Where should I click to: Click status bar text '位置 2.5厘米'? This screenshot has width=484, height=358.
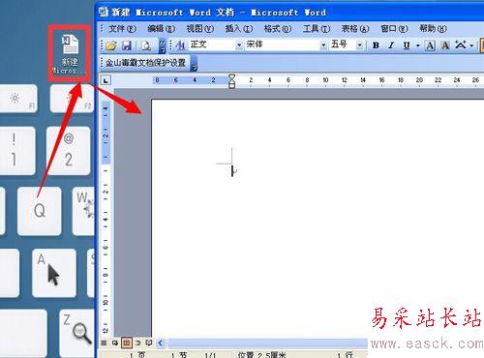click(261, 354)
